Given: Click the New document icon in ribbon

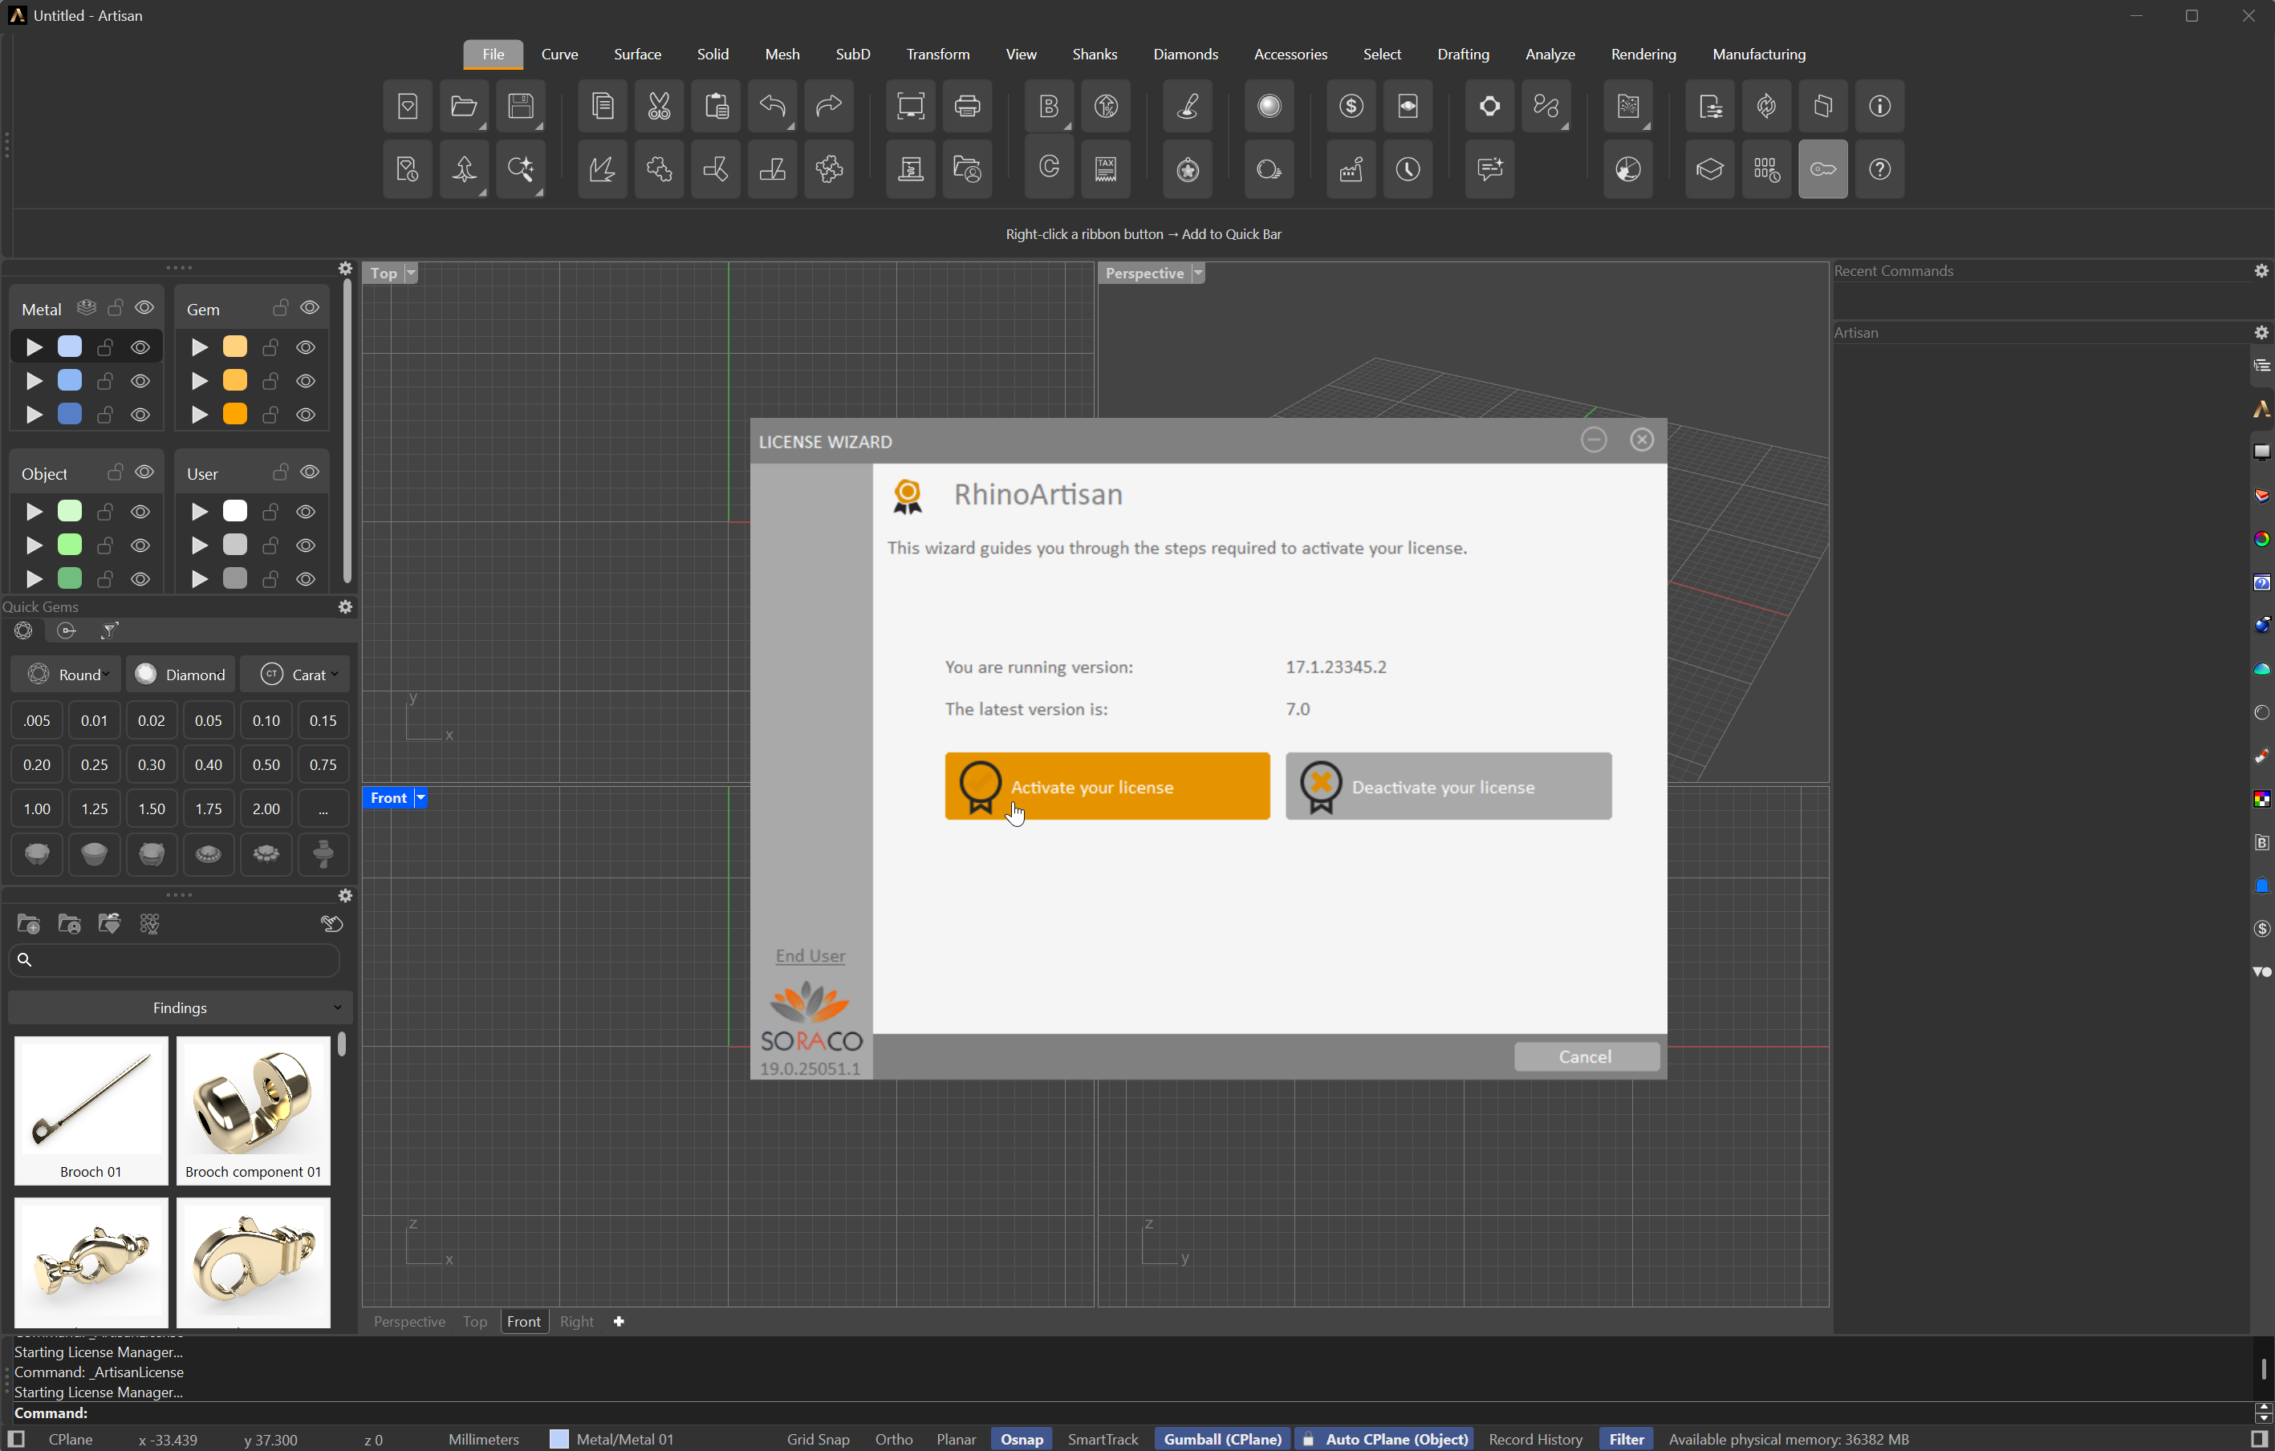Looking at the screenshot, I should 407,106.
